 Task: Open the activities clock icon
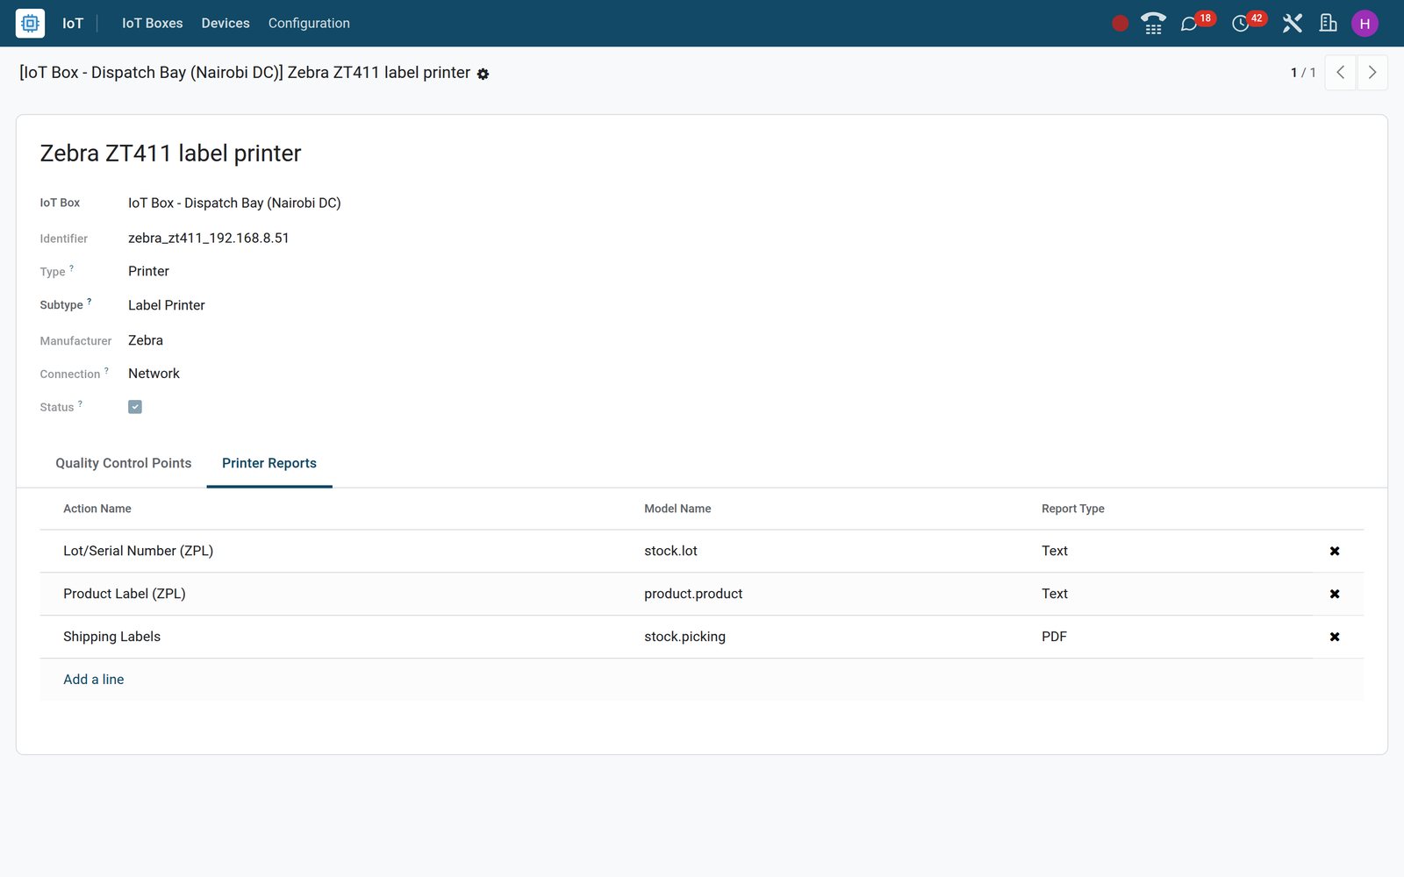tap(1241, 24)
